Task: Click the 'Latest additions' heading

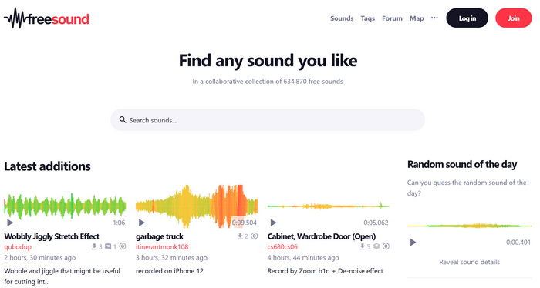Action: click(x=47, y=166)
